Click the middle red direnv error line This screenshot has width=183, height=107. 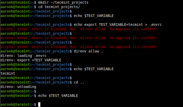[x=79, y=38]
